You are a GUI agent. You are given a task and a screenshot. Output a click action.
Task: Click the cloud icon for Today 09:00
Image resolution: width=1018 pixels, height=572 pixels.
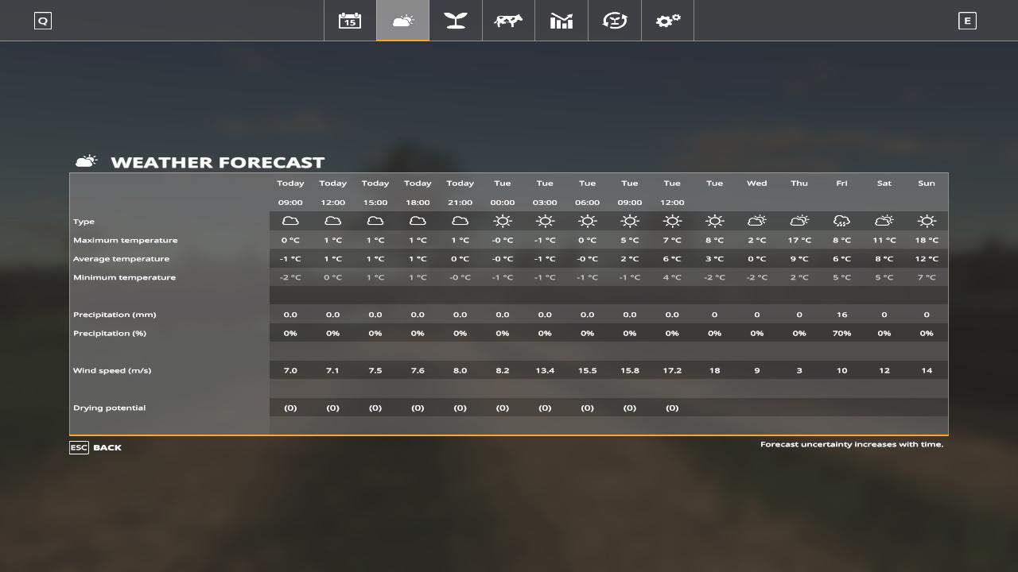tap(290, 221)
